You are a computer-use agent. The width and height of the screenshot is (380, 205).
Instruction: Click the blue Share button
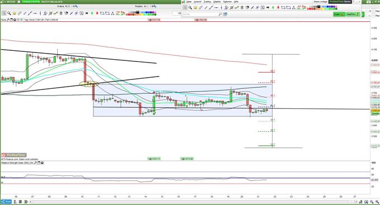pyautogui.click(x=6, y=202)
